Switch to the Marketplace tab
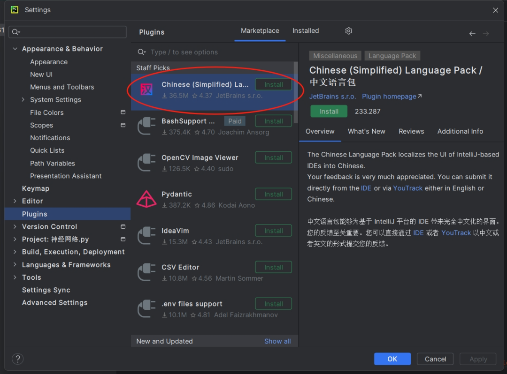The width and height of the screenshot is (507, 374). pyautogui.click(x=260, y=31)
